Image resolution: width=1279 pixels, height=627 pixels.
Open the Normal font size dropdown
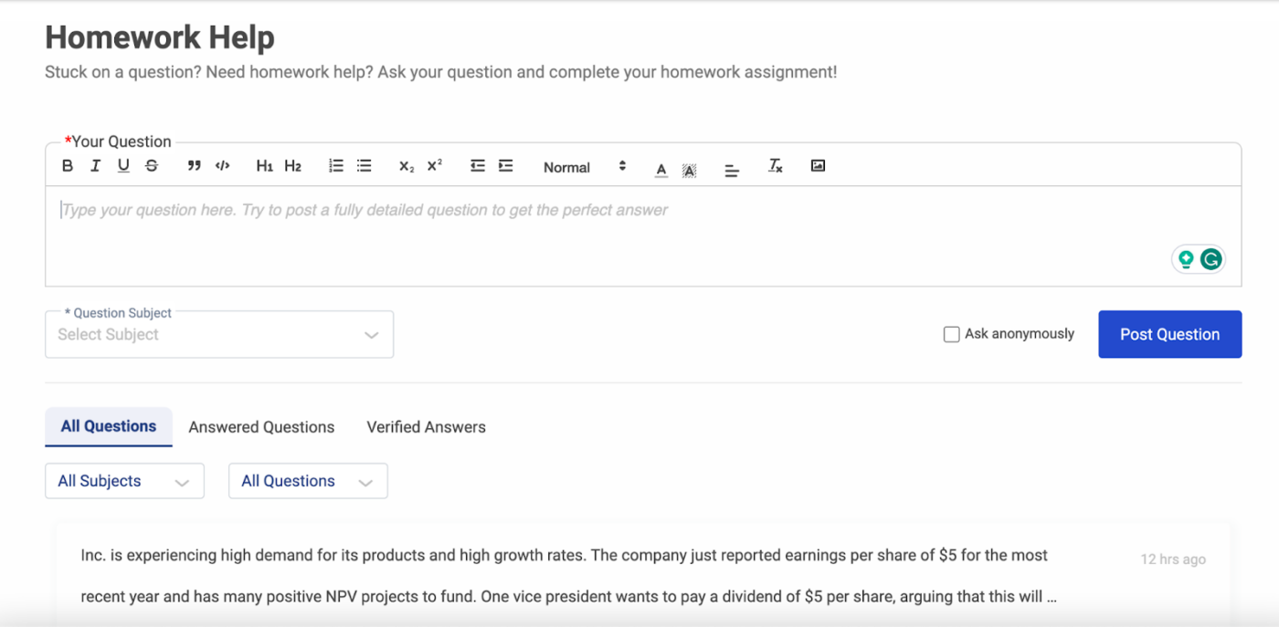(584, 167)
